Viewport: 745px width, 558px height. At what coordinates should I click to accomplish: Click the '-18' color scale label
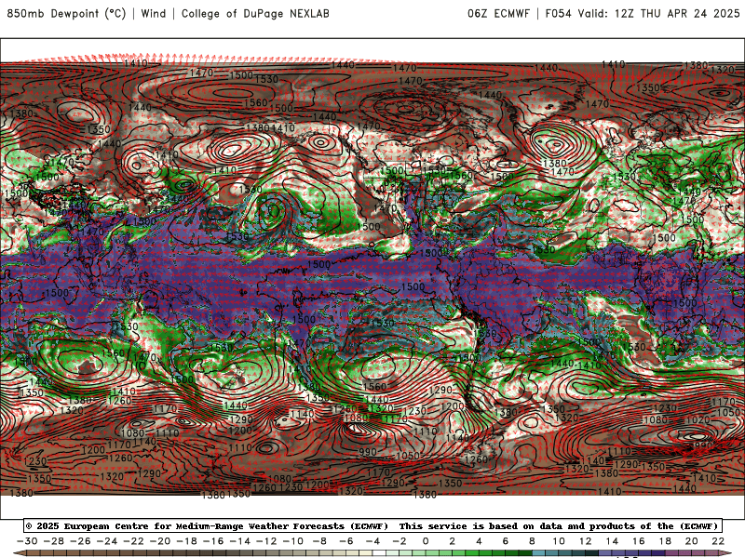[x=187, y=541]
